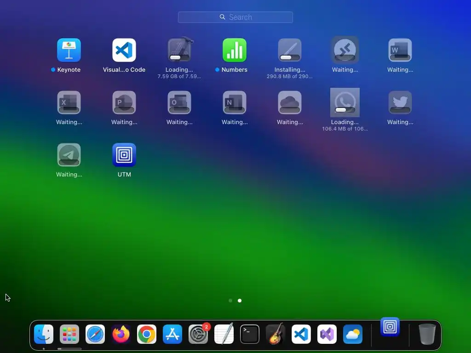This screenshot has height=353, width=471.
Task: Open Visual Studio Code from the Dock
Action: tap(301, 334)
